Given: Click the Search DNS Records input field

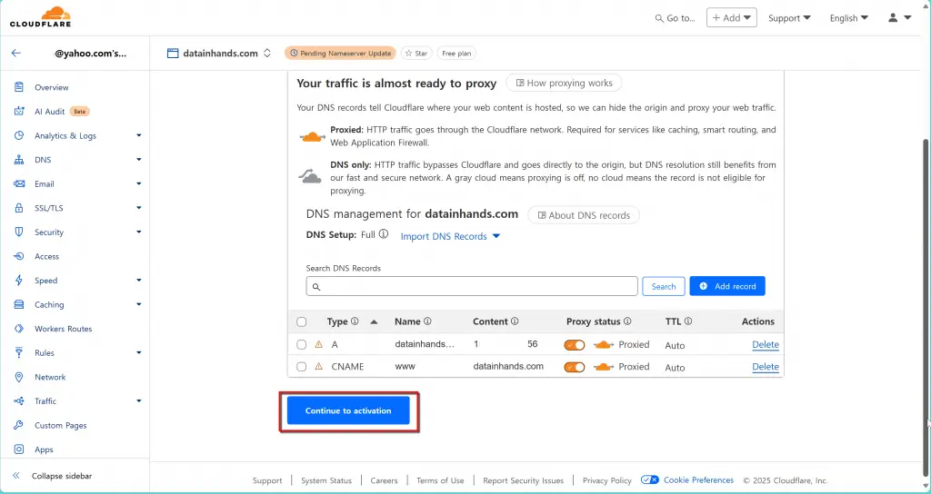Looking at the screenshot, I should [472, 286].
